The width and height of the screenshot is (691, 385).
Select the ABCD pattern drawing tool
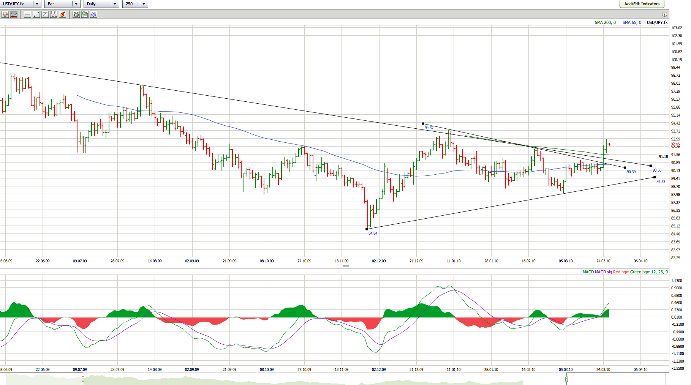[x=54, y=14]
